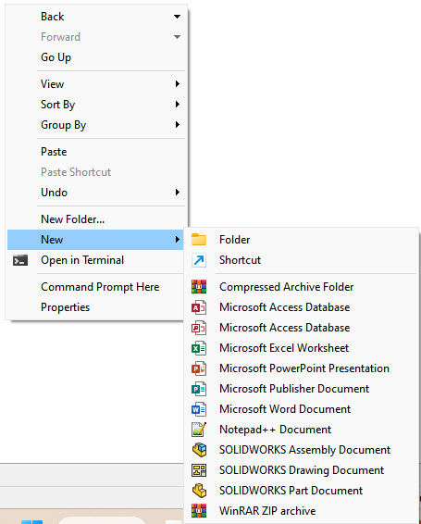Click the Compressed Archive Folder icon

tap(199, 287)
